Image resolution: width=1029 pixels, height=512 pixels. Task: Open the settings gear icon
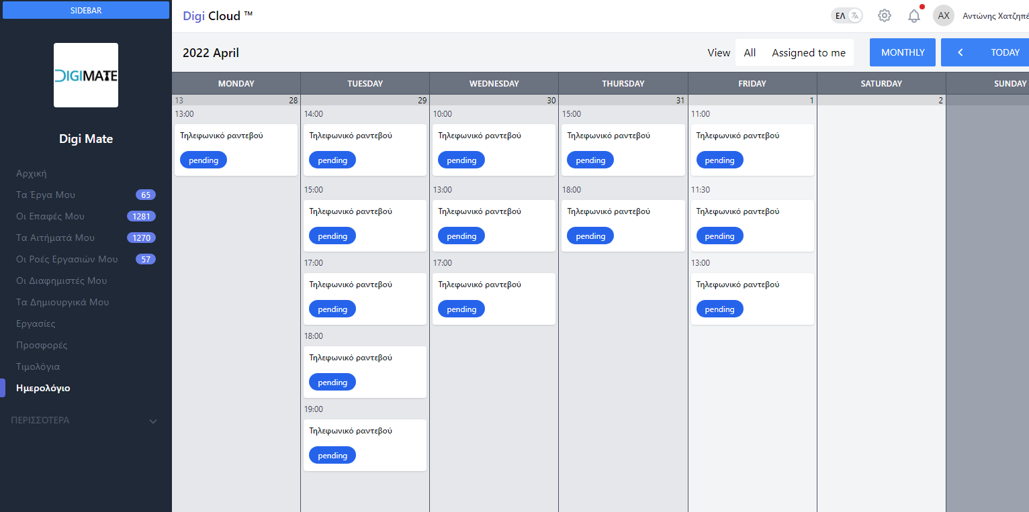[885, 15]
